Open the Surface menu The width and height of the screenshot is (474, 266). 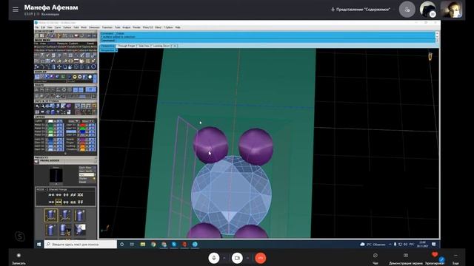point(67,27)
